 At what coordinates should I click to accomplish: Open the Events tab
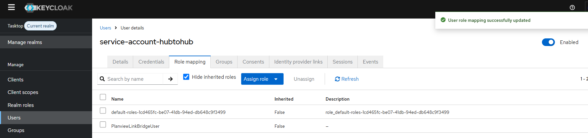[370, 62]
